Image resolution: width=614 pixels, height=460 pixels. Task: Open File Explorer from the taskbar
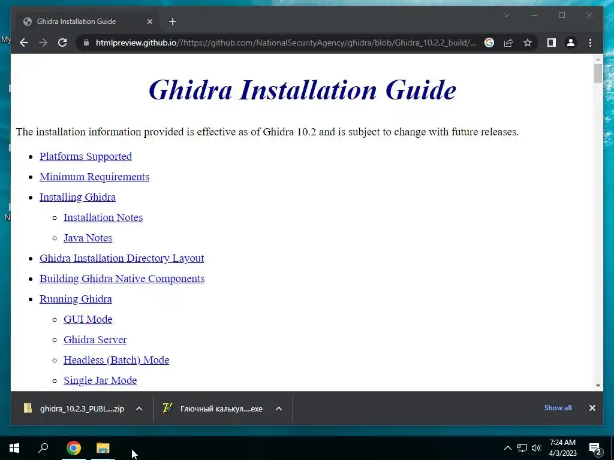coord(103,448)
